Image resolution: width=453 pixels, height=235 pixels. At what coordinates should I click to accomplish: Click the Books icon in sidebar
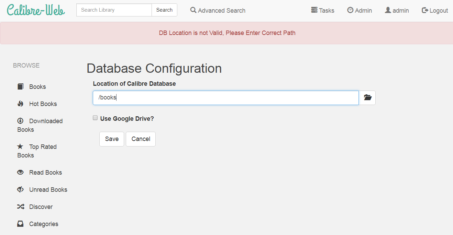tap(21, 86)
